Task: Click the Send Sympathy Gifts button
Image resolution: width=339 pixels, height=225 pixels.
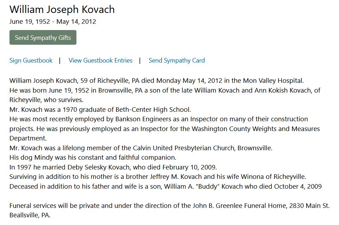Action: (43, 38)
